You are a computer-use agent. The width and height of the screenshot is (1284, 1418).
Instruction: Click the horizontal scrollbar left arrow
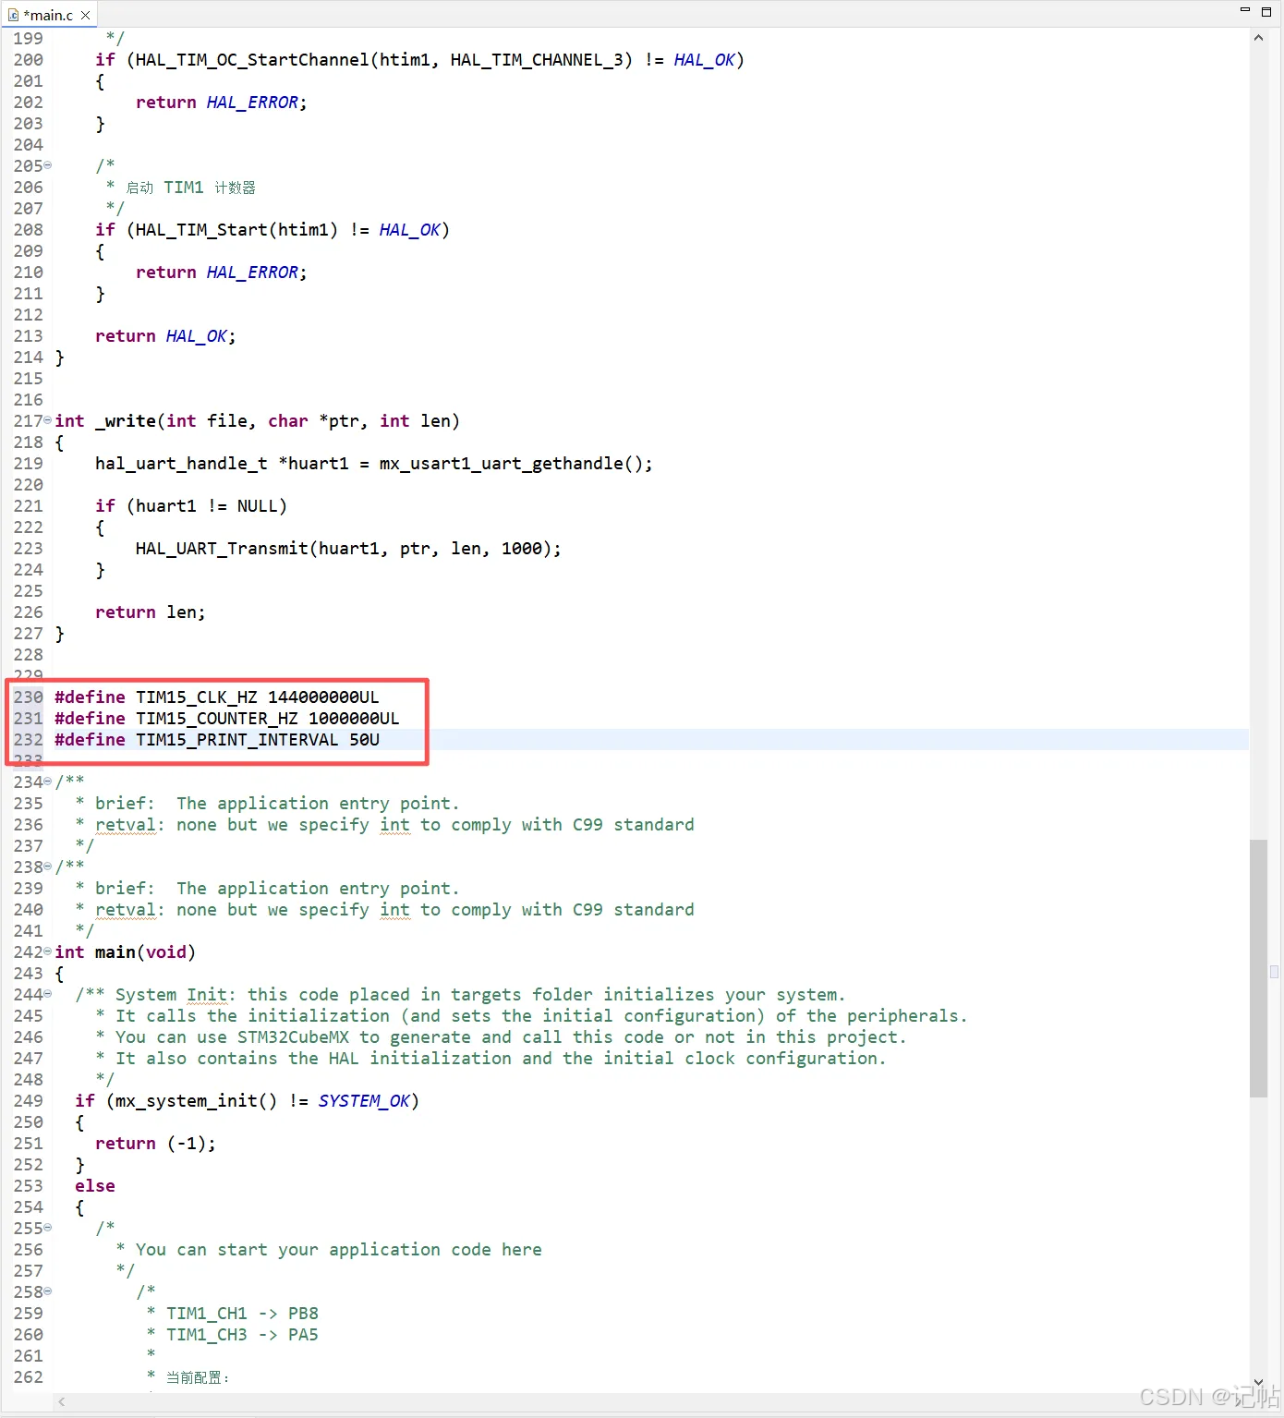pyautogui.click(x=62, y=1401)
